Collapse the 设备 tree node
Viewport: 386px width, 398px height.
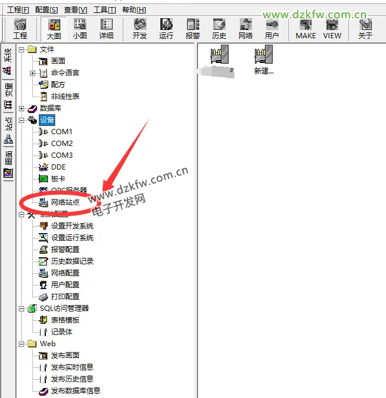[x=22, y=120]
